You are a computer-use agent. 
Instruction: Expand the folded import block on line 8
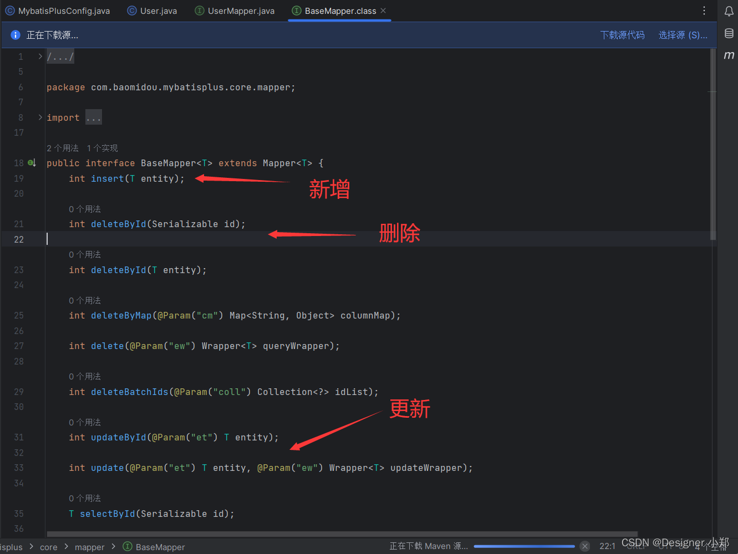40,117
